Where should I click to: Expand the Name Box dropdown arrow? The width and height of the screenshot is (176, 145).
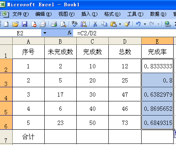45,33
